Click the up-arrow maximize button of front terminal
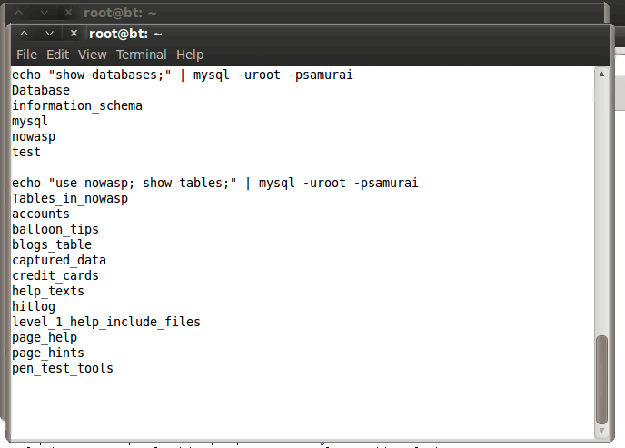The height and width of the screenshot is (448, 625). click(25, 34)
